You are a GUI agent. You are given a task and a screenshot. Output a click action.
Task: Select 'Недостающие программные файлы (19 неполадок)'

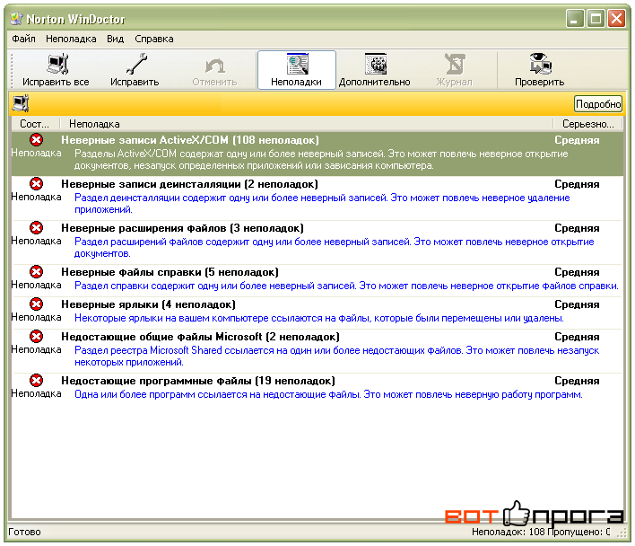198,381
